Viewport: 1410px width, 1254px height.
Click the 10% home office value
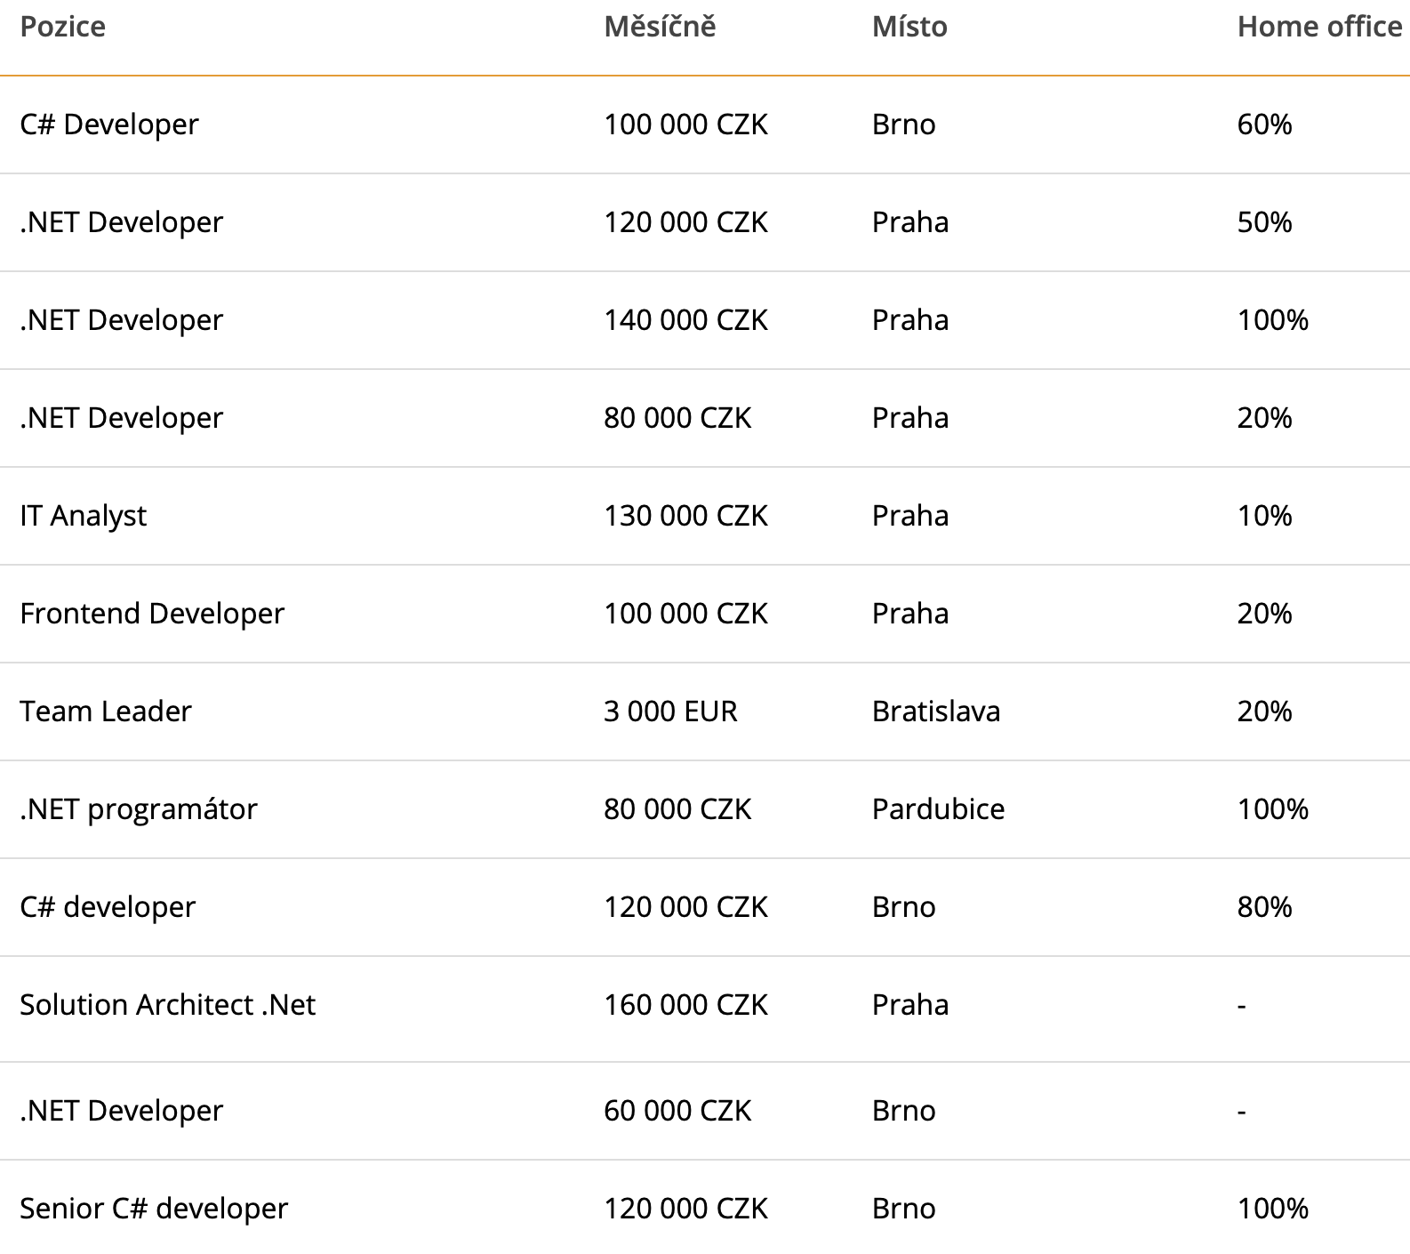(1264, 516)
